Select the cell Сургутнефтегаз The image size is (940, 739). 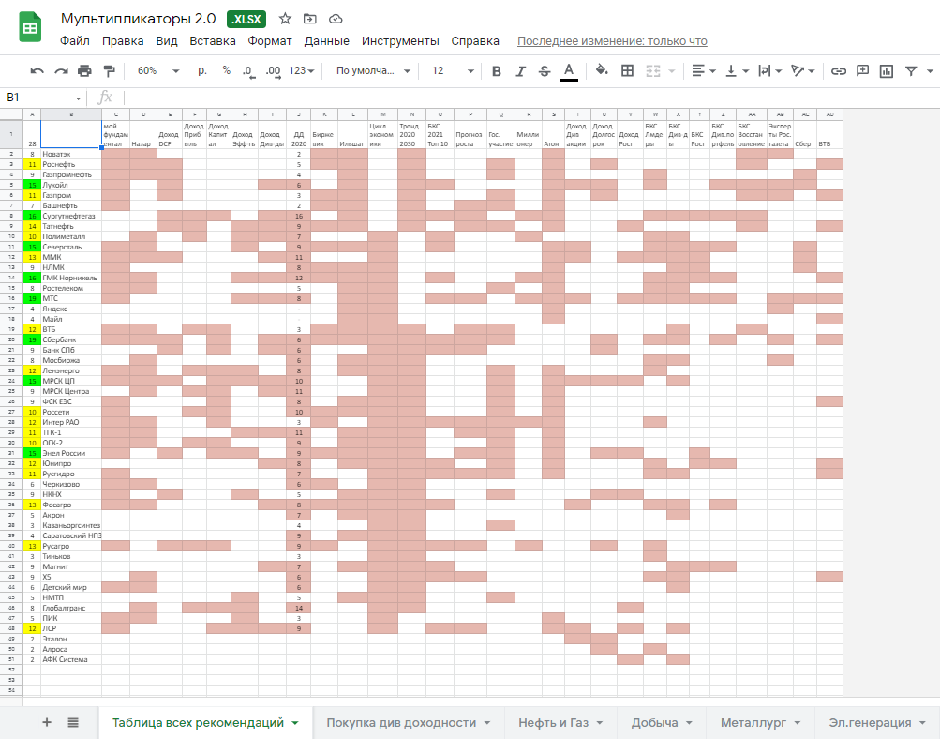[71, 216]
